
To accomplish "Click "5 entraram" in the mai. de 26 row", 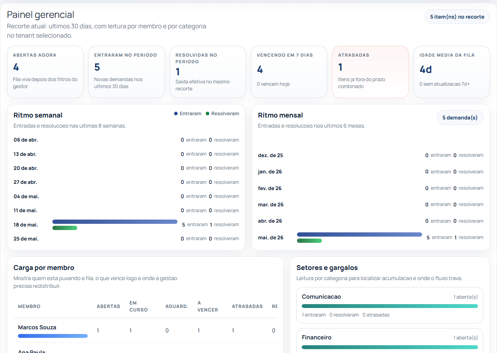I will tap(439, 237).
